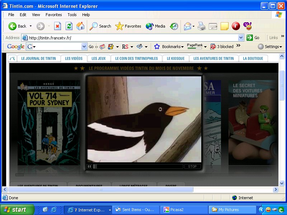Print the page with the printer icon
This screenshot has width=287, height=215.
click(202, 26)
